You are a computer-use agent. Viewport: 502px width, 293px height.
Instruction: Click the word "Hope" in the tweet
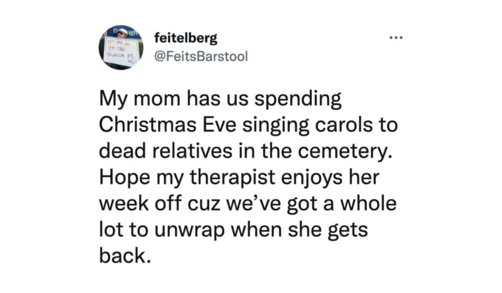pos(125,177)
